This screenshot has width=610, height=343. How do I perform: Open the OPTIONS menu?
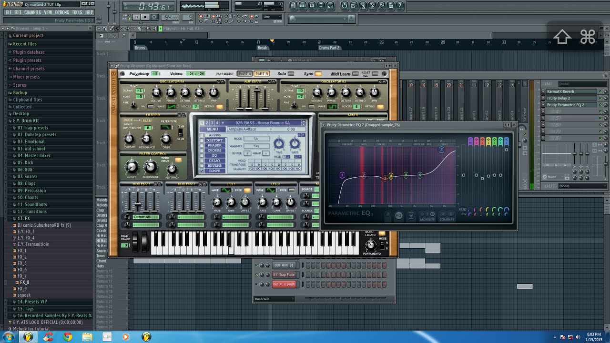pyautogui.click(x=62, y=12)
